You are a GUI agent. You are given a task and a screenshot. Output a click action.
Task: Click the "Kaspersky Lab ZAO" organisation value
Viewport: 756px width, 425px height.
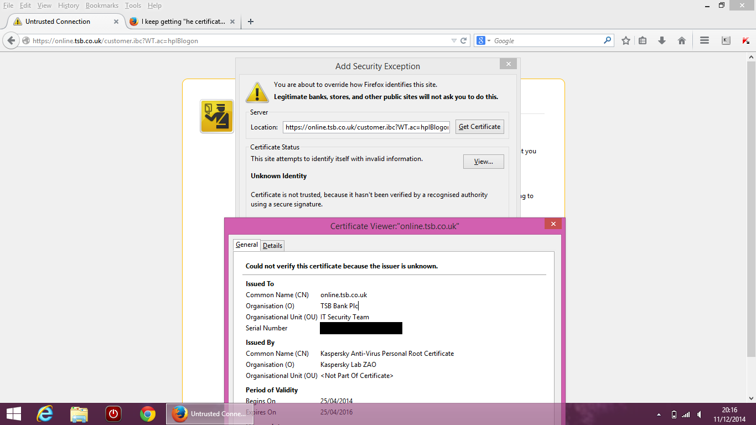[x=348, y=365]
